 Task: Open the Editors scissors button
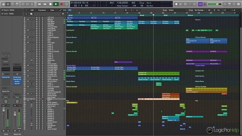(x=32, y=4)
